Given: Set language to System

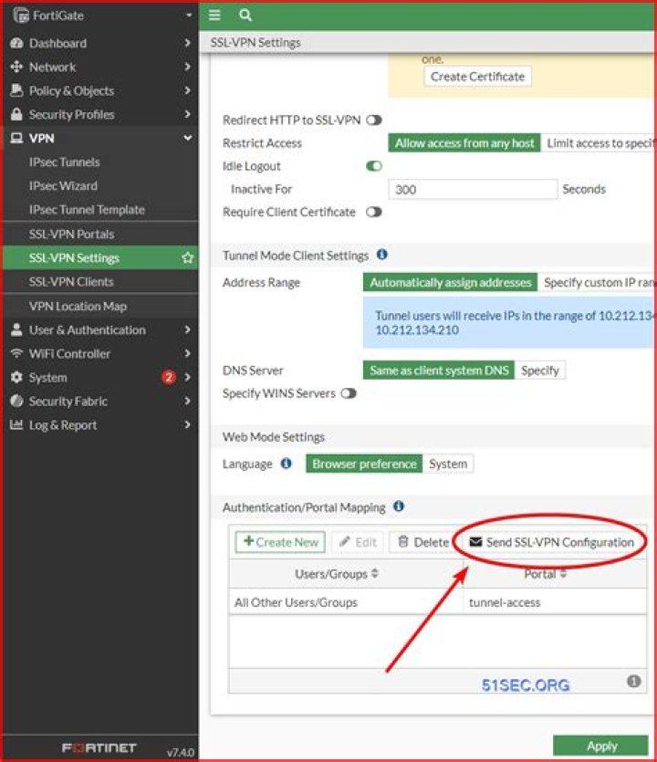Looking at the screenshot, I should (x=448, y=464).
